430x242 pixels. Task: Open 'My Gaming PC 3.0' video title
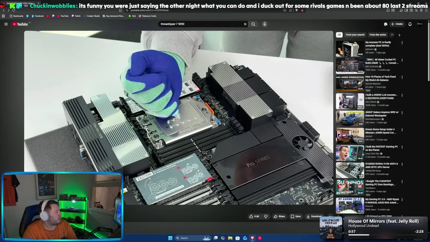(382, 201)
